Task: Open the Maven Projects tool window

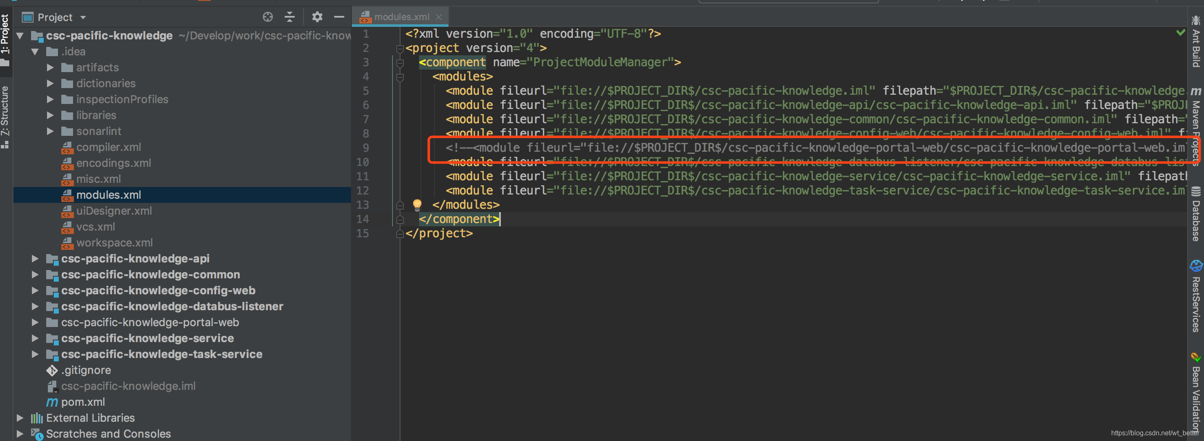Action: tap(1196, 126)
